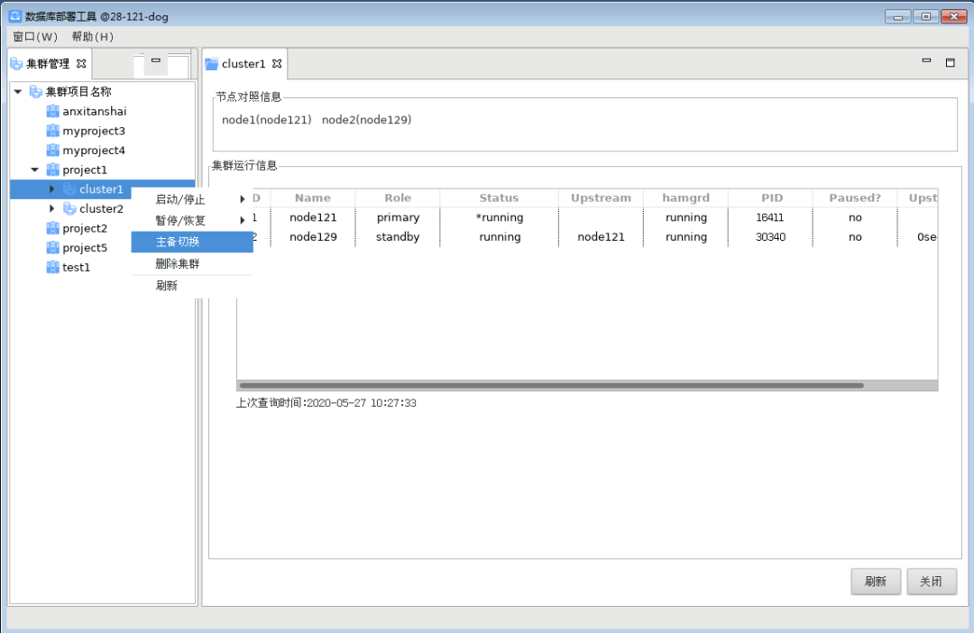Open the 窗口(W) menu

(x=35, y=37)
